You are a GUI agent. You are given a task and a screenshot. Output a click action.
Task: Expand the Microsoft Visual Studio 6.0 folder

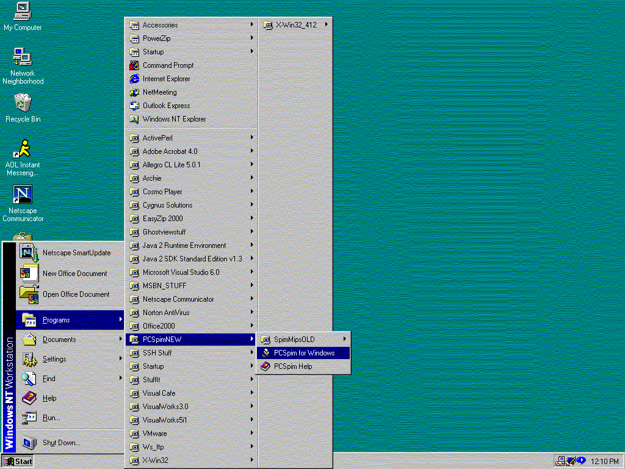coord(181,272)
